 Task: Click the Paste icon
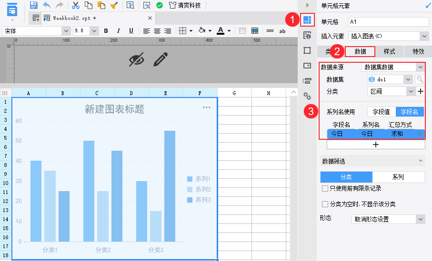pyautogui.click(x=101, y=5)
